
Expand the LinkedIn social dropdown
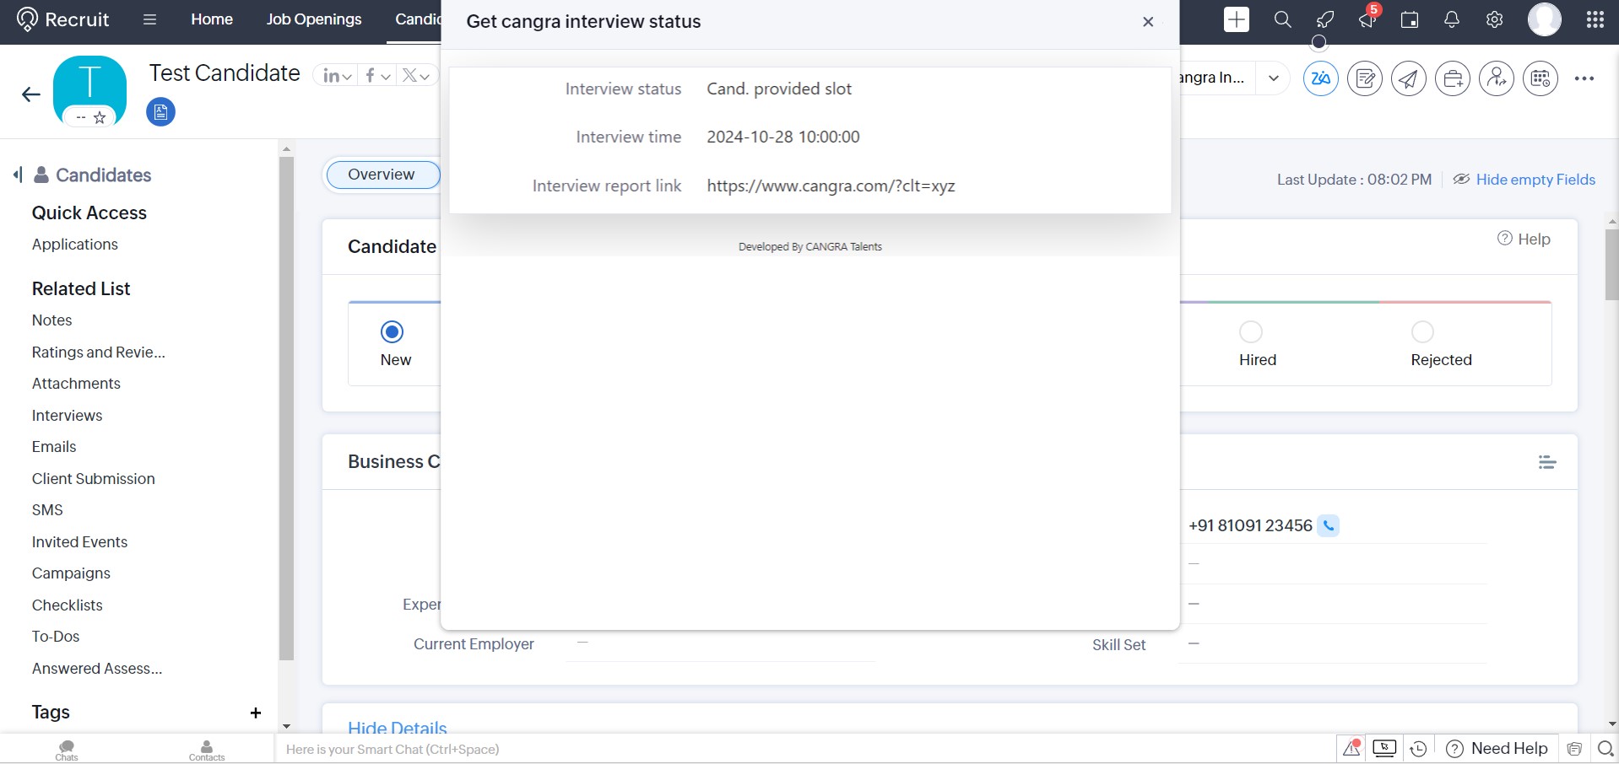[338, 76]
